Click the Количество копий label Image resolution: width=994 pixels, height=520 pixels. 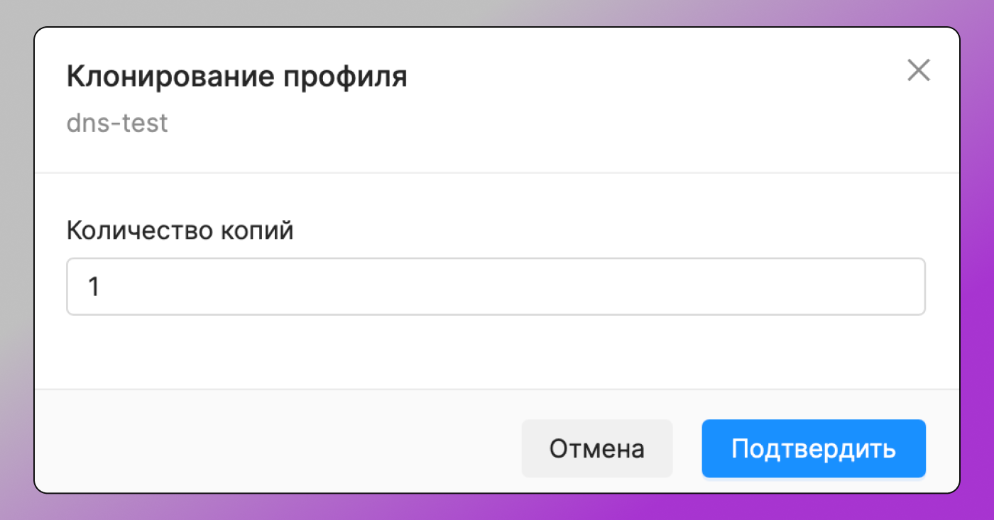pyautogui.click(x=180, y=230)
